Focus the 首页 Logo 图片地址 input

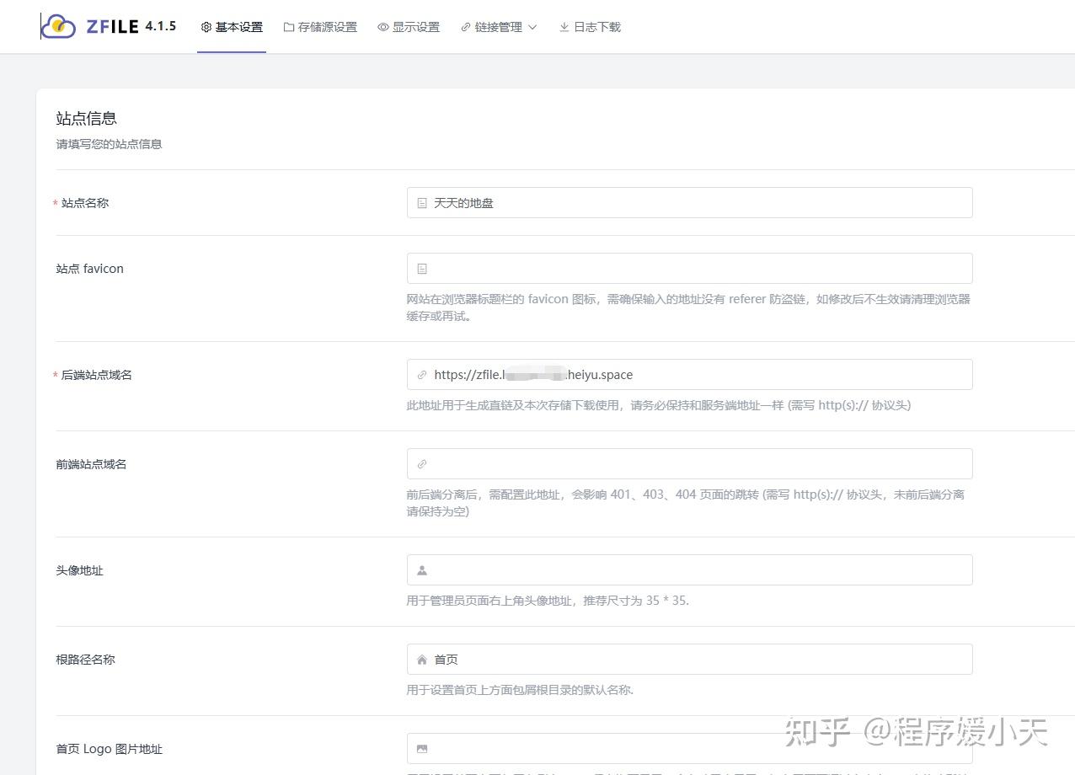point(689,749)
